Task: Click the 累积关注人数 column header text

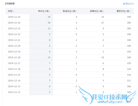Action: [x=123, y=11]
